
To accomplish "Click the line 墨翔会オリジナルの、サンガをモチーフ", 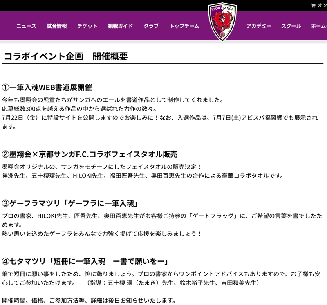I will 101,167.
